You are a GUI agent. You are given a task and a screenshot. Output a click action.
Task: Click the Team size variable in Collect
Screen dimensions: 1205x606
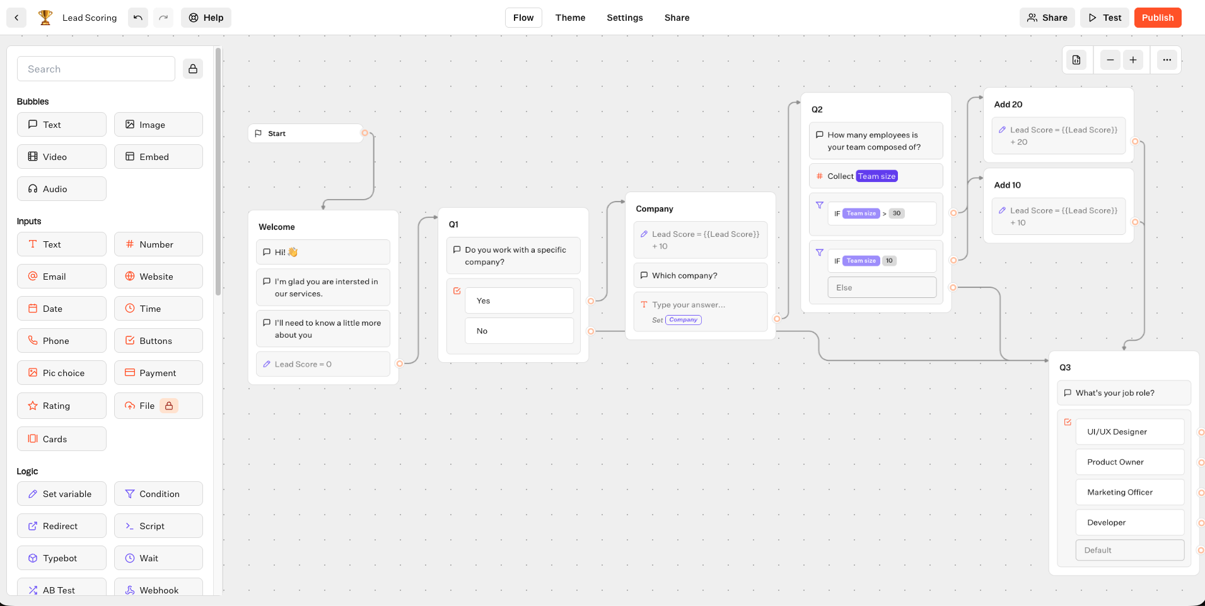coord(876,176)
